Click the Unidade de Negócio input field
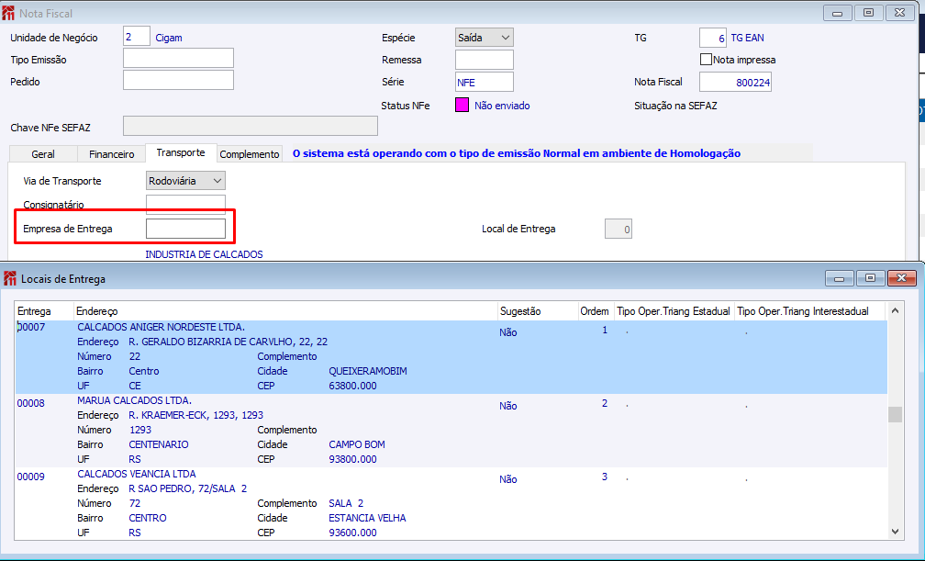The height and width of the screenshot is (561, 925). 136,37
